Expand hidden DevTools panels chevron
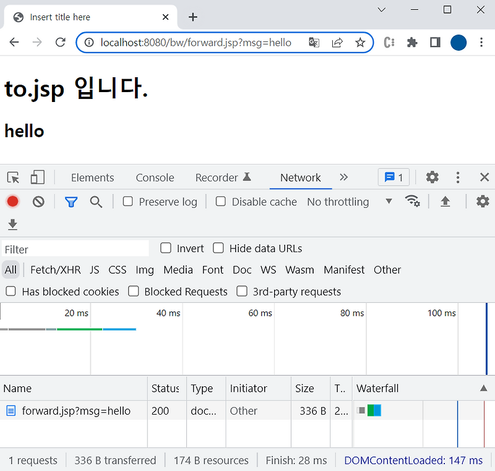 tap(344, 177)
